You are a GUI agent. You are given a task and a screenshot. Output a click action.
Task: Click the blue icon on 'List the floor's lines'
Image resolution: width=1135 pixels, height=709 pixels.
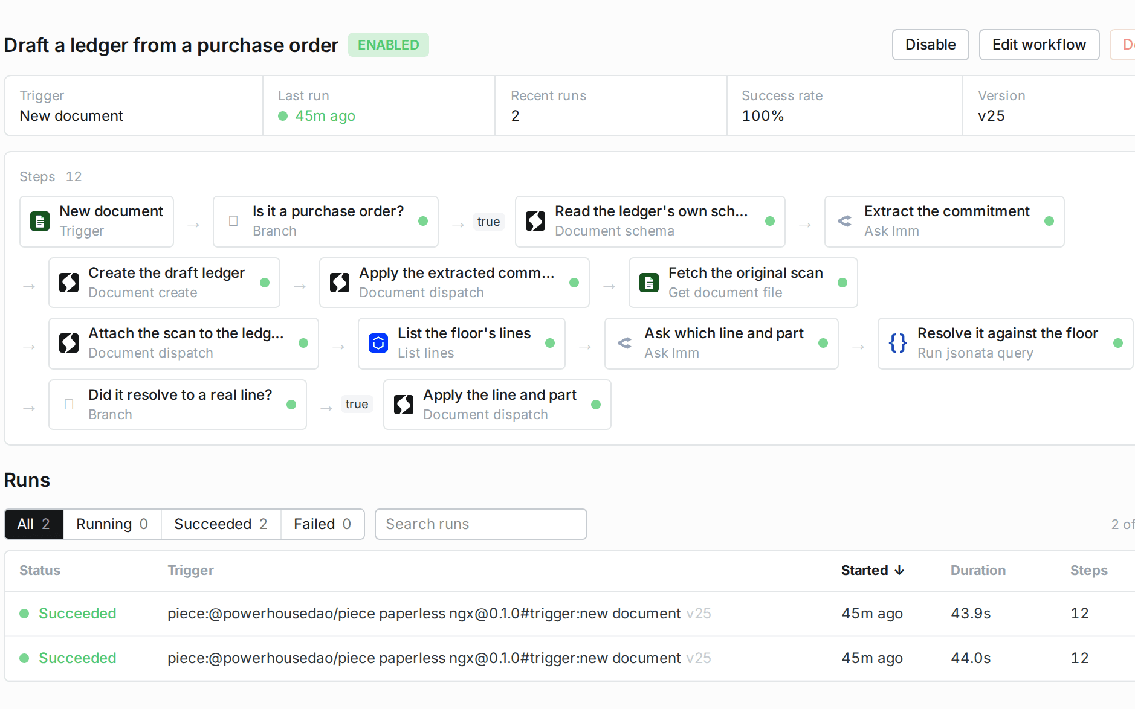pyautogui.click(x=378, y=343)
